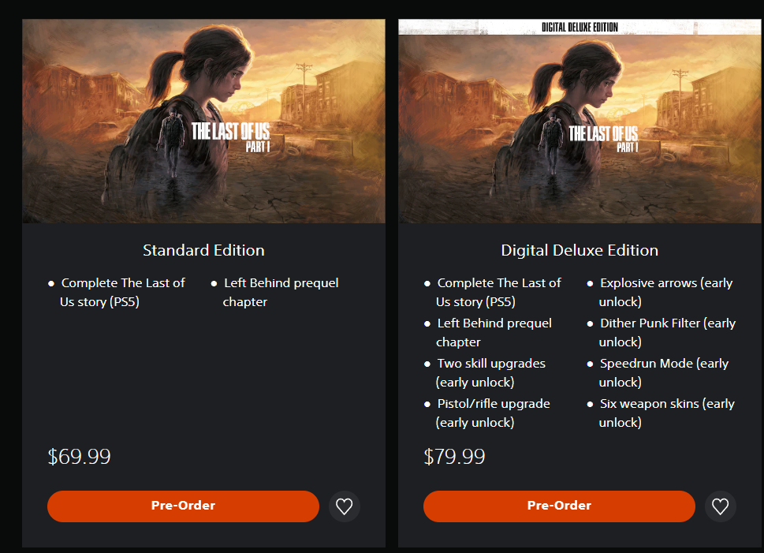Pre-Order the Standard Edition
Viewport: 764px width, 553px height.
183,506
